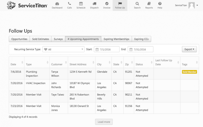Open the Search magnifier icon
Image resolution: width=203 pixels, height=127 pixels.
click(x=137, y=4)
